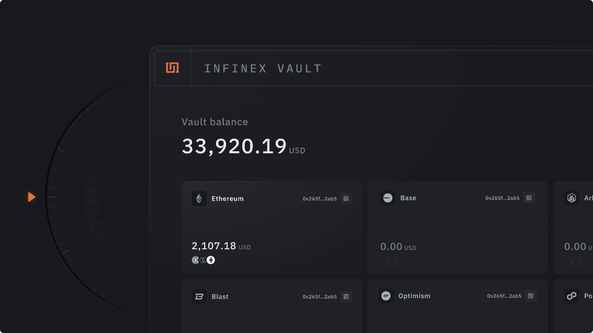Click the Polygon network icon
The width and height of the screenshot is (593, 333).
[572, 296]
